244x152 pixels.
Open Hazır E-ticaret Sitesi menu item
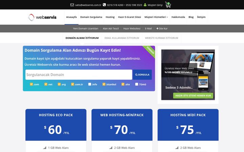click(129, 17)
